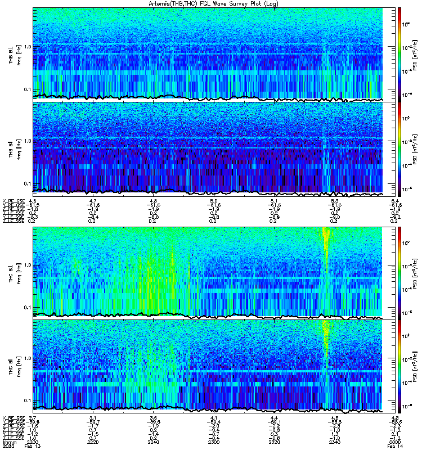Click the THB value -9.0

pos(334,217)
